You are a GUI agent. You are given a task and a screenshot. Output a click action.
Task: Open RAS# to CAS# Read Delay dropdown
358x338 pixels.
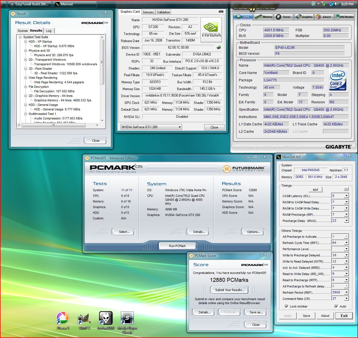click(x=346, y=202)
